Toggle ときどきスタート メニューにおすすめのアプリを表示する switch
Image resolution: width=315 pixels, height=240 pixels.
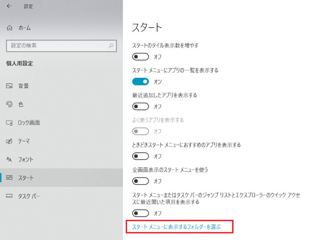[x=140, y=156]
